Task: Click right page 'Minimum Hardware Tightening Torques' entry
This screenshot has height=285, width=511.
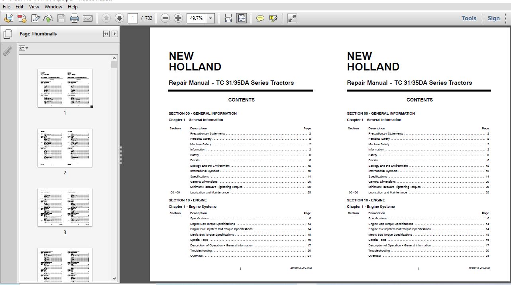Action: point(395,187)
